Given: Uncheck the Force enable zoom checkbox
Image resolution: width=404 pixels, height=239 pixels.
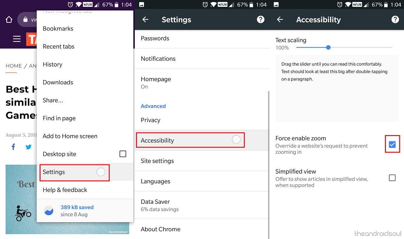Looking at the screenshot, I should pos(392,144).
